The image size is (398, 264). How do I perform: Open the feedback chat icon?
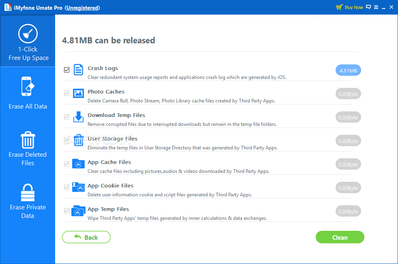point(368,7)
